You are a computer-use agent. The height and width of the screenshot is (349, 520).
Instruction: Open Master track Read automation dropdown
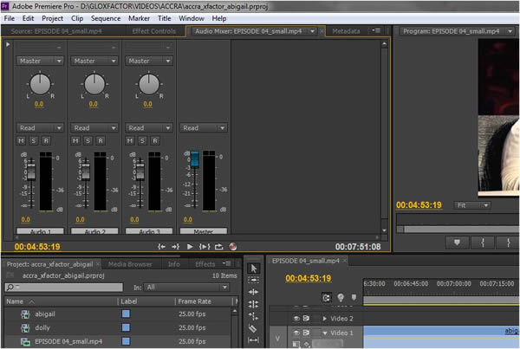pos(204,128)
